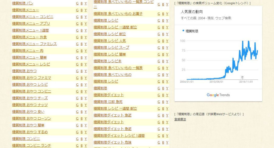Image resolution: width=274 pixels, height=148 pixels.
Task: Open the 糖質制限 おやつ 簡単 link
Action: click(28, 125)
